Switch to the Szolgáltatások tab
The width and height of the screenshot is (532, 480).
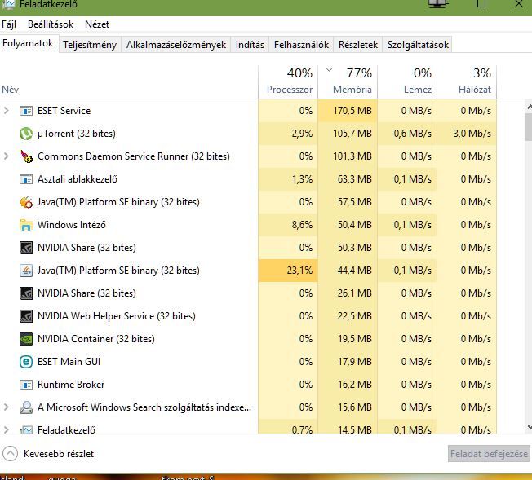418,45
